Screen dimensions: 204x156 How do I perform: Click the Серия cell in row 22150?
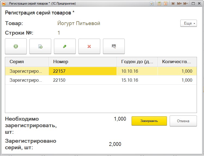pyautogui.click(x=27, y=80)
